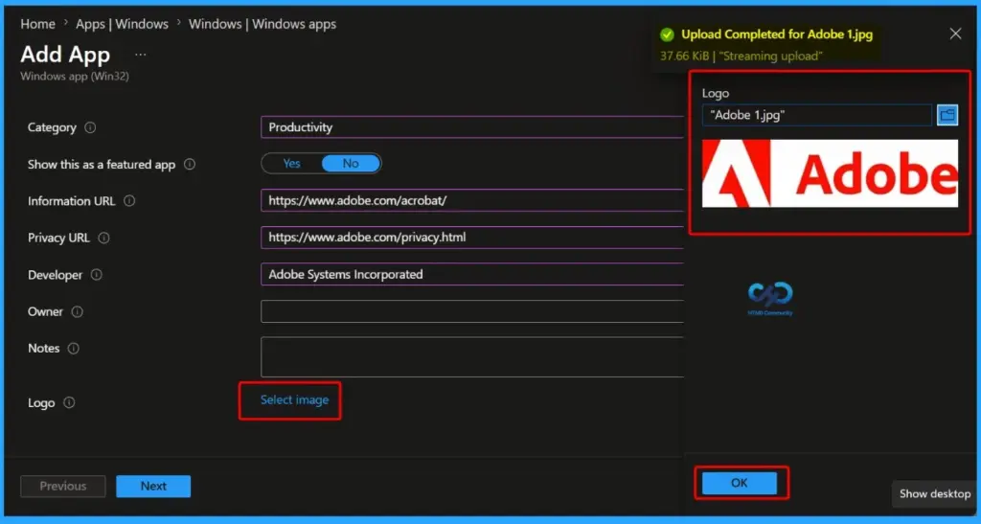Click Information URL info icon
This screenshot has width=981, height=524.
129,201
